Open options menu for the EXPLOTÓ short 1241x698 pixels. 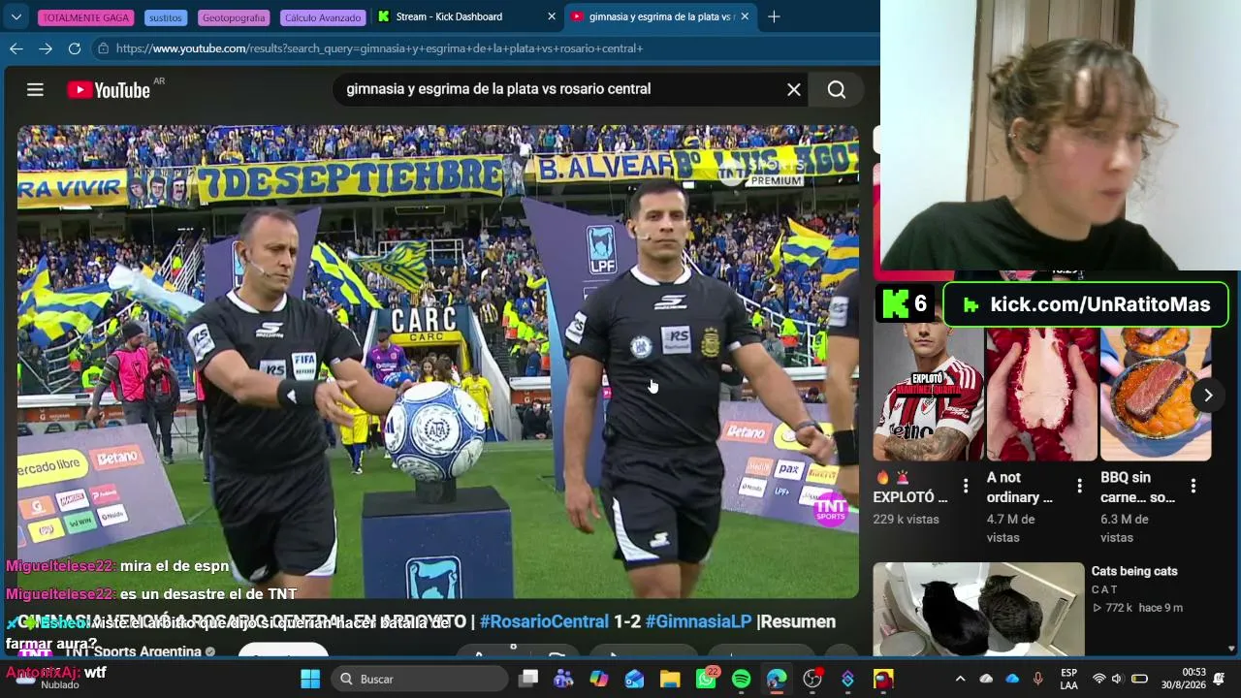[965, 486]
